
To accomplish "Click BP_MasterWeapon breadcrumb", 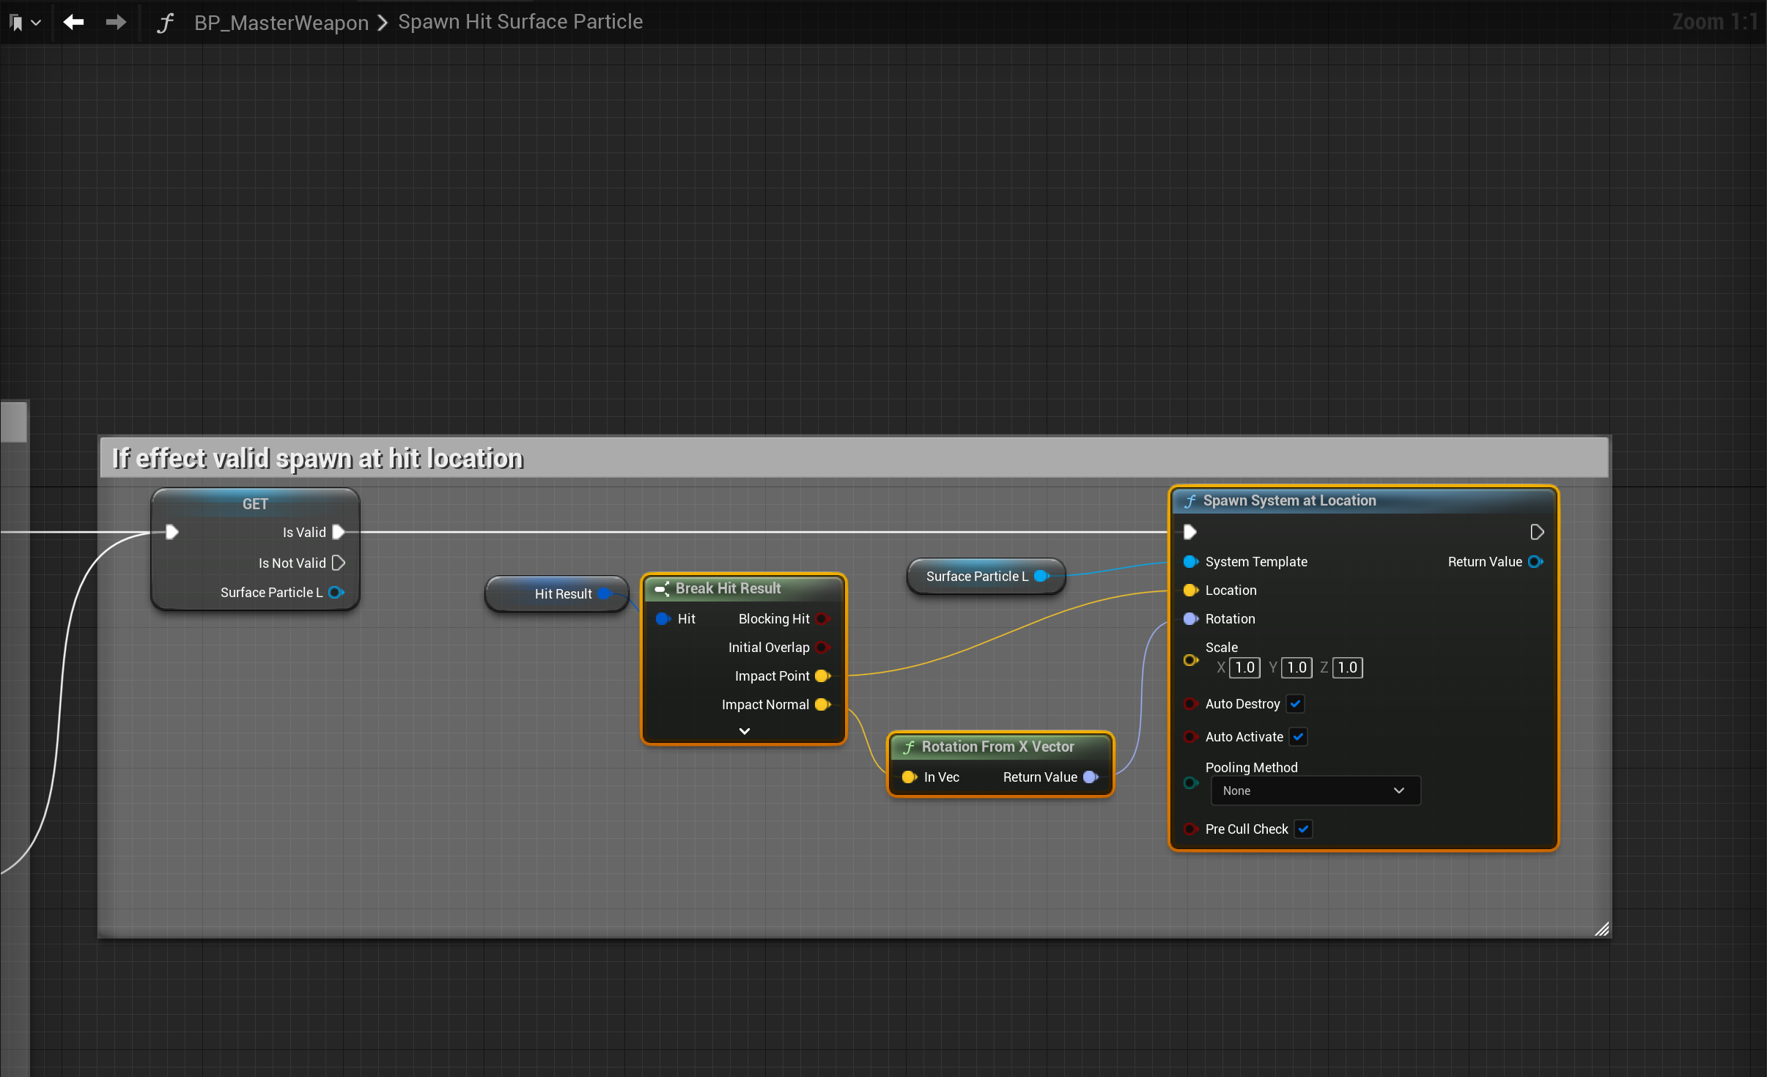I will point(281,22).
